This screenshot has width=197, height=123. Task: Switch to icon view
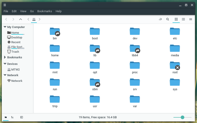[x=176, y=19]
